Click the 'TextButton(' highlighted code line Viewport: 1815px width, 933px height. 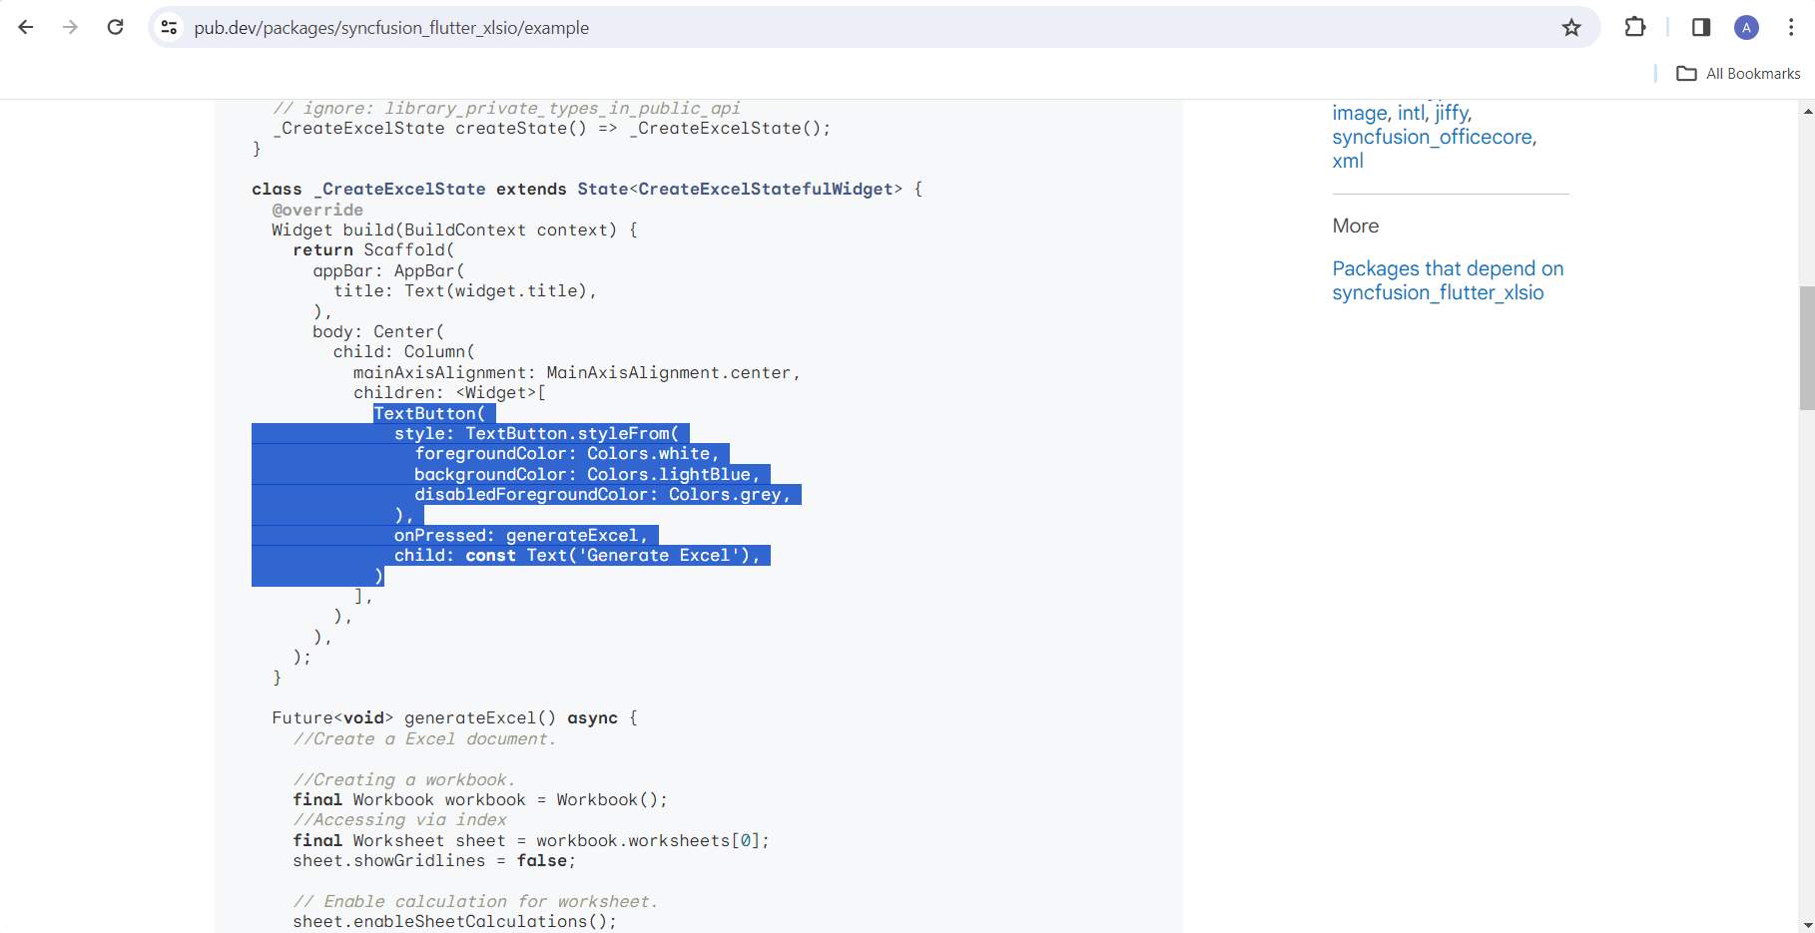pyautogui.click(x=429, y=413)
